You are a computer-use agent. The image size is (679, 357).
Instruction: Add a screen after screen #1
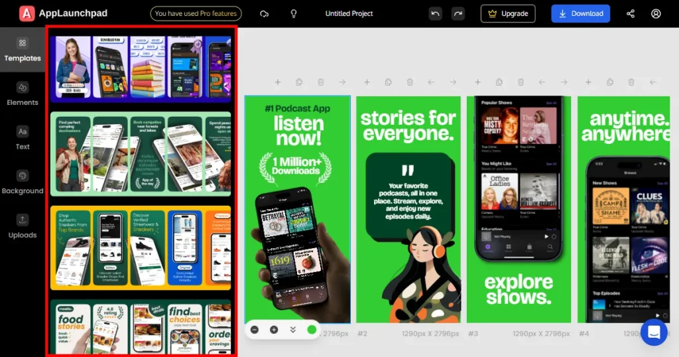coord(278,82)
